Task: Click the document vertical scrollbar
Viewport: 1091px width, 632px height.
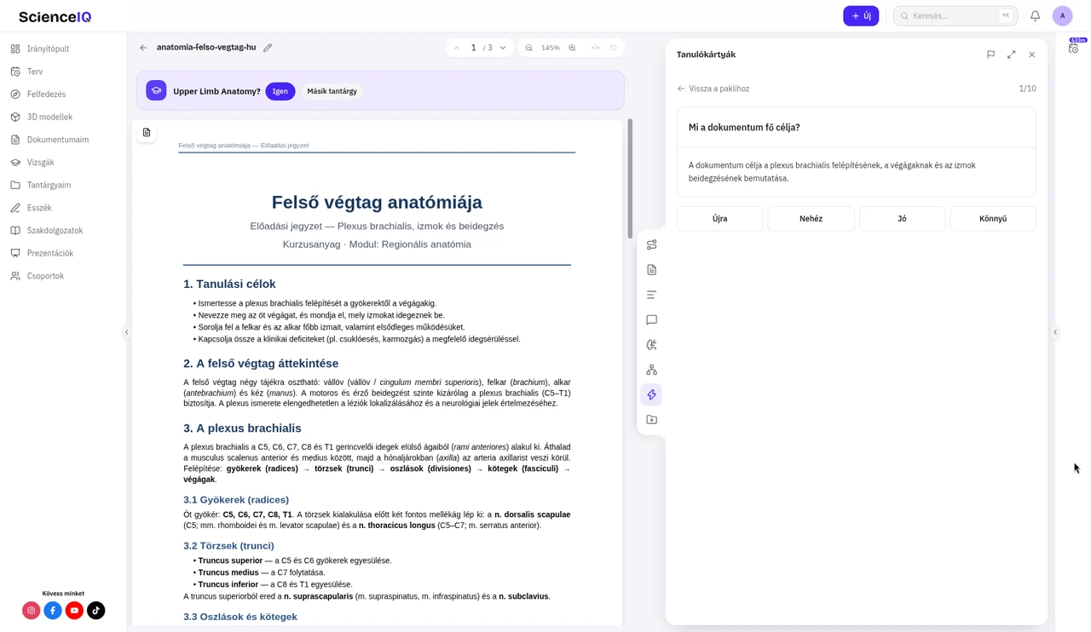Action: click(630, 179)
